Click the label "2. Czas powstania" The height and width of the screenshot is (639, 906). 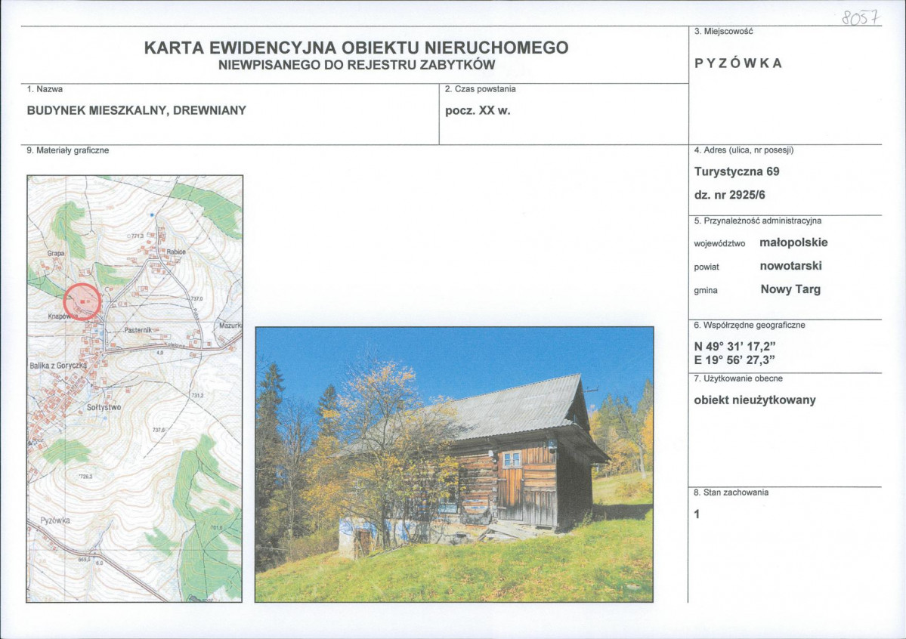click(480, 89)
